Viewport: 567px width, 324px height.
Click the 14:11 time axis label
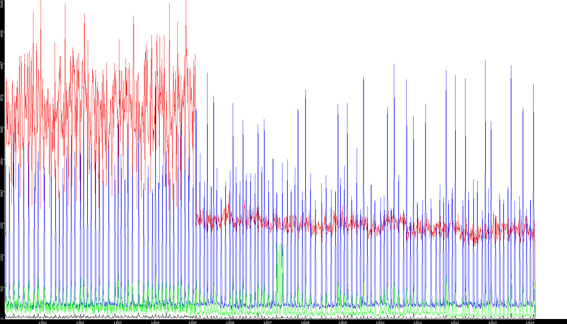[417, 322]
